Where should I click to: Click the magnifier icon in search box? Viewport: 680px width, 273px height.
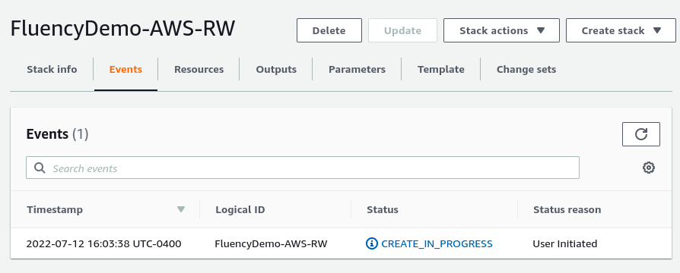pos(40,168)
